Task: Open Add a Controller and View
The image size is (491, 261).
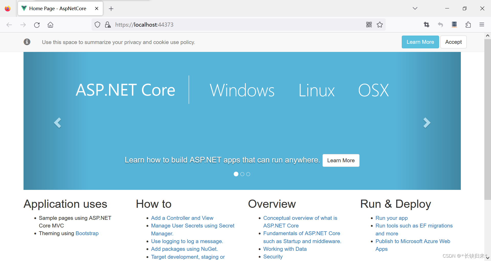Action: tap(182, 218)
